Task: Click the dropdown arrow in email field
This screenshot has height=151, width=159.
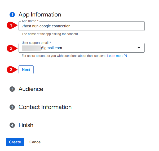Action: pos(139,48)
